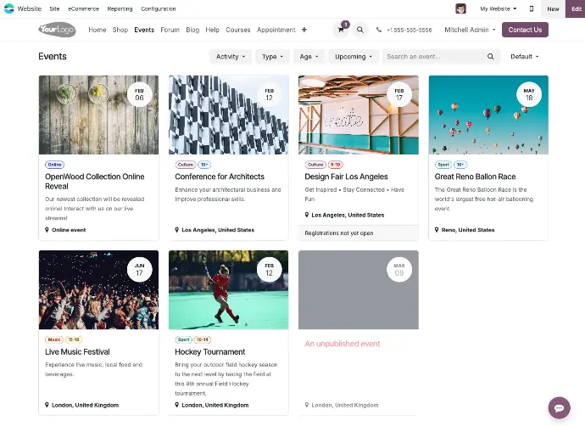Click the Sport tag on Great Reno Ballon Race
Viewport: 585px width, 426px height.
pyautogui.click(x=443, y=165)
